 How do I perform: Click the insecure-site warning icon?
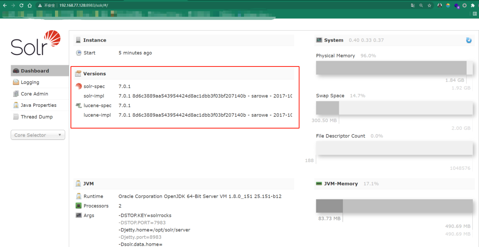tap(40, 5)
